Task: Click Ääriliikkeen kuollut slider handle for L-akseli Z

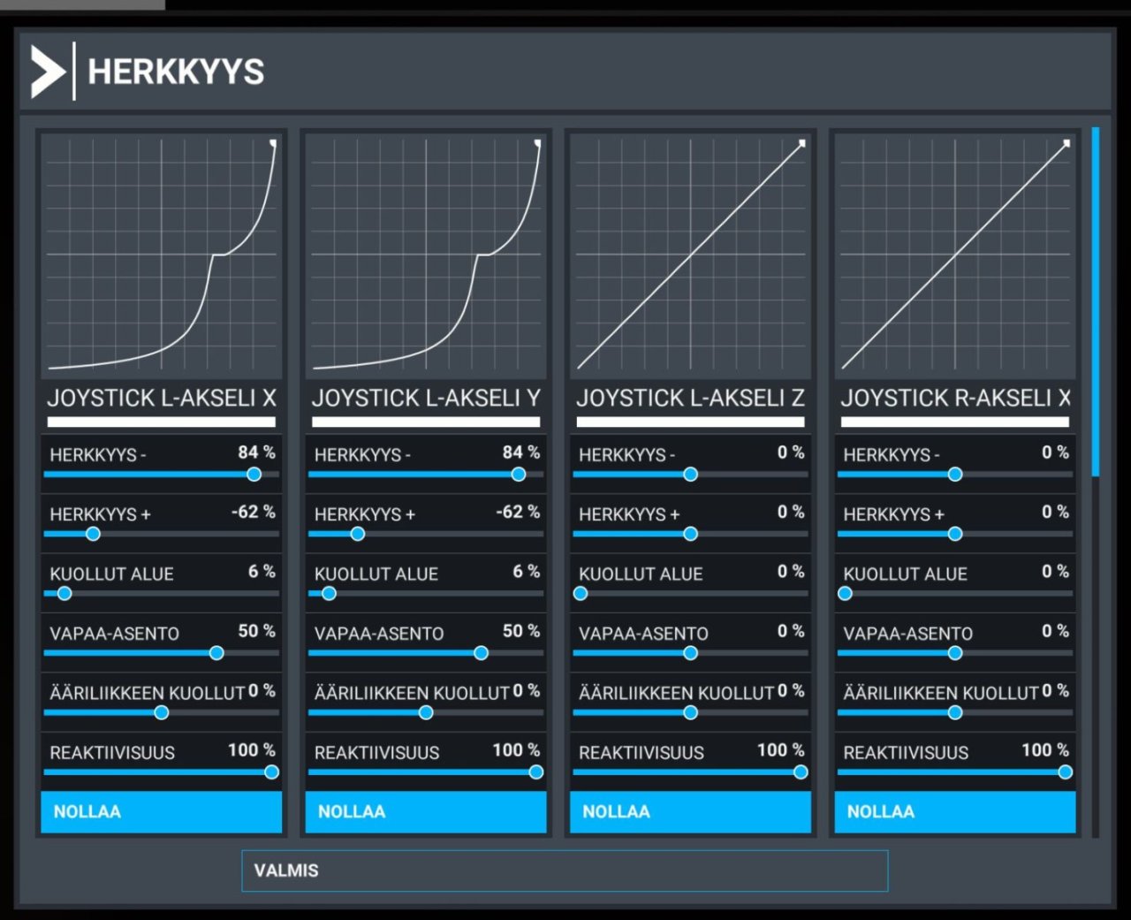Action: pos(691,712)
